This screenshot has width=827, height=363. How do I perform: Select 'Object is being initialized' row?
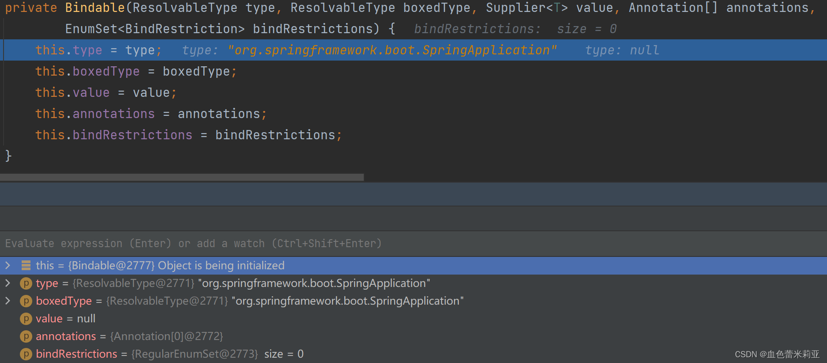pyautogui.click(x=413, y=265)
